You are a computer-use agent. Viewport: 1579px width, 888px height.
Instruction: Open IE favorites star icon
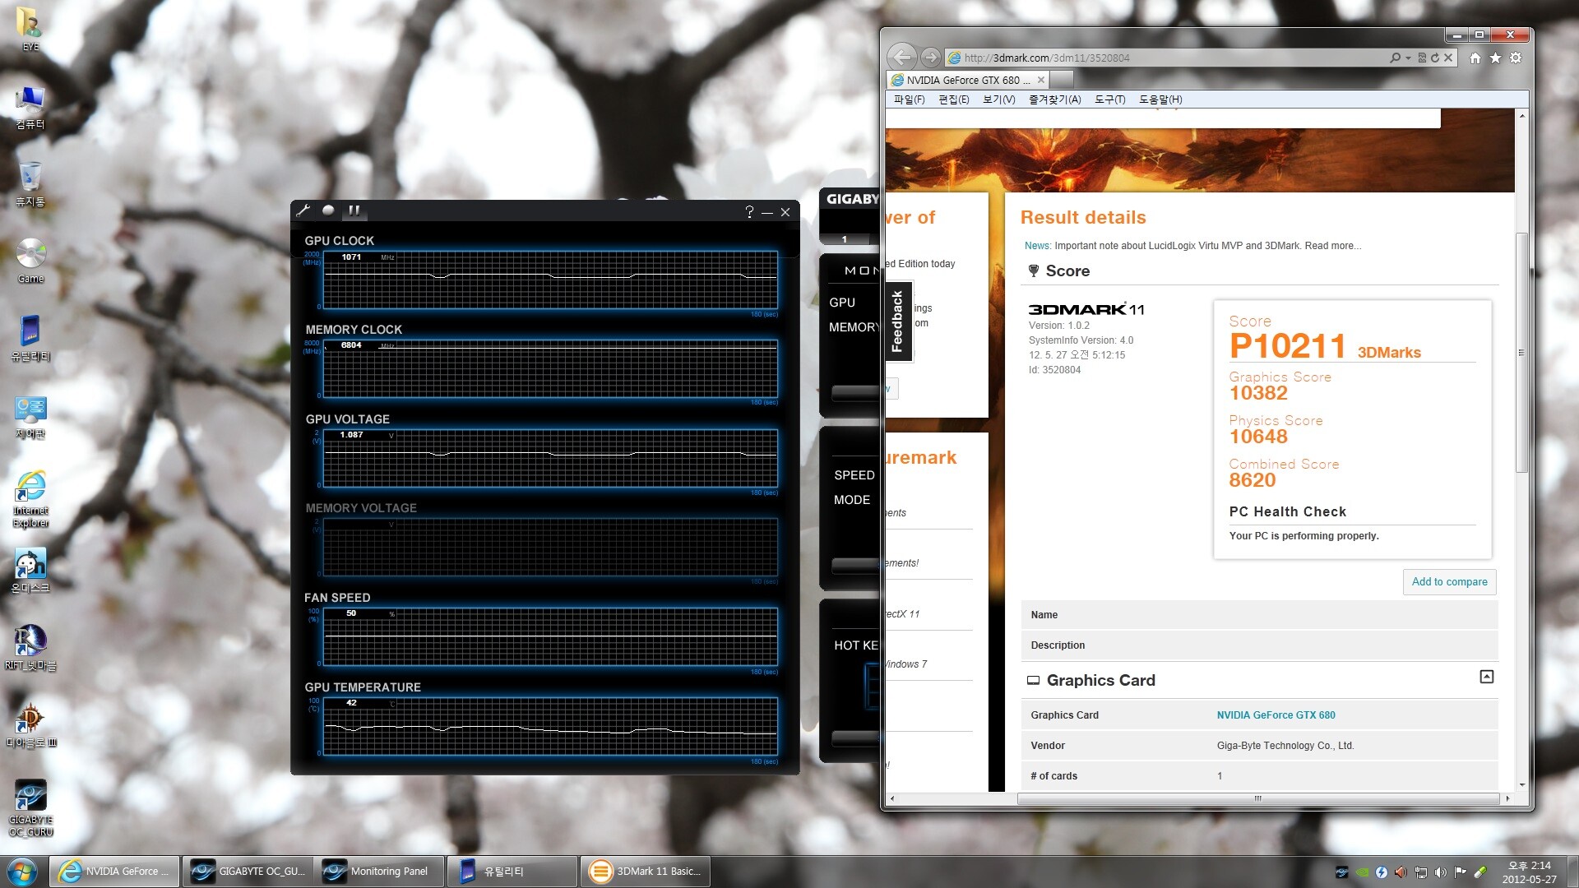coord(1495,58)
